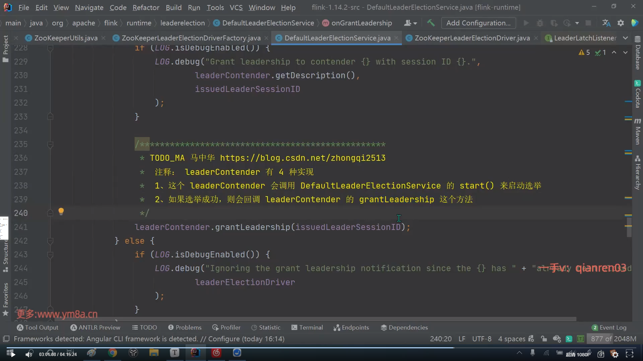Click the translate icon in toolbar

[x=606, y=23]
